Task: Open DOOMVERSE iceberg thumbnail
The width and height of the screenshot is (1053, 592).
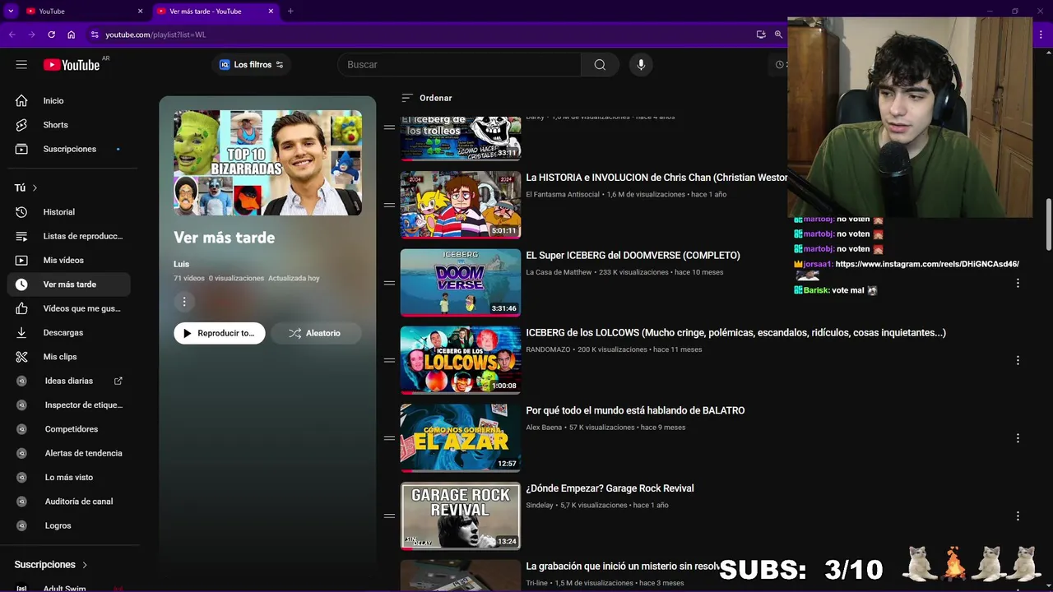Action: [461, 283]
